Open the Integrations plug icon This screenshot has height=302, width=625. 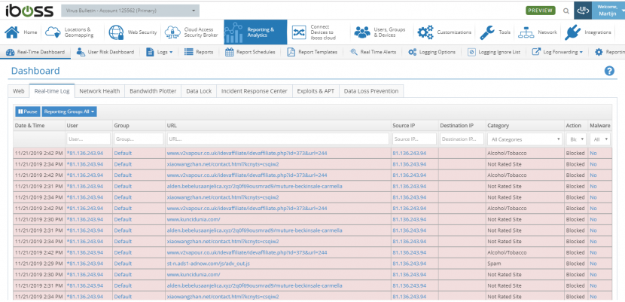point(572,32)
